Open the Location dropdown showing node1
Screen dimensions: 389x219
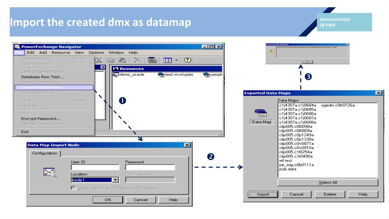115,180
